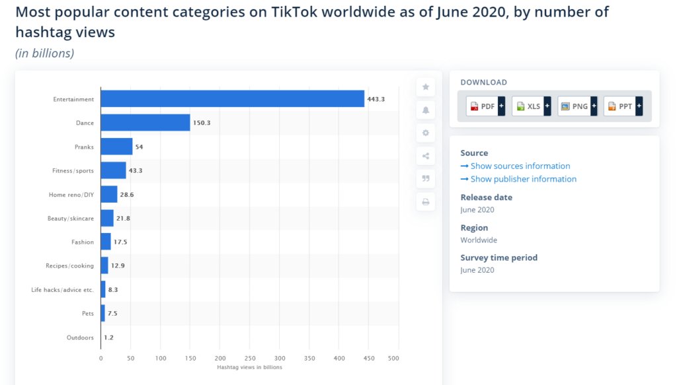Expand the plus next to XLS
This screenshot has height=385, width=677.
tap(547, 106)
